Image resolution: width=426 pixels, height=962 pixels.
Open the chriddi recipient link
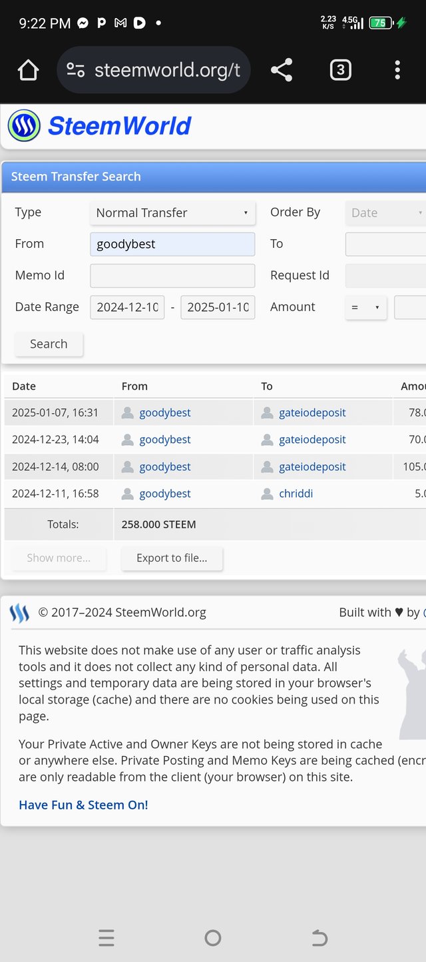click(296, 494)
